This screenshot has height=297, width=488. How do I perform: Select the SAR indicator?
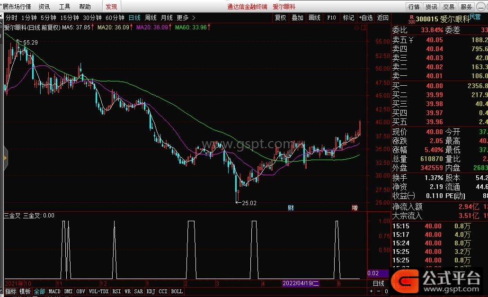(x=139, y=291)
